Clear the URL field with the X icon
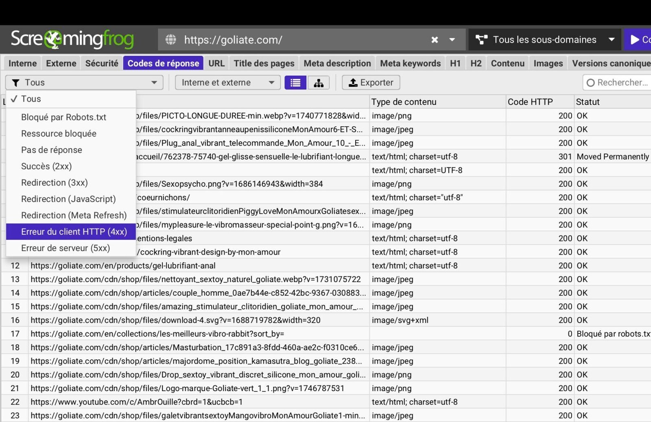This screenshot has width=651, height=422. 435,40
